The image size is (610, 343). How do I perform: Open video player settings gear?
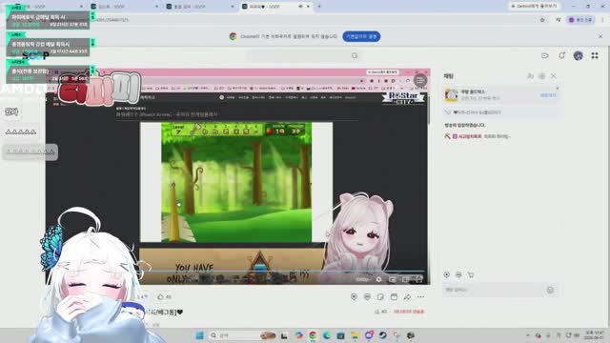click(x=378, y=279)
